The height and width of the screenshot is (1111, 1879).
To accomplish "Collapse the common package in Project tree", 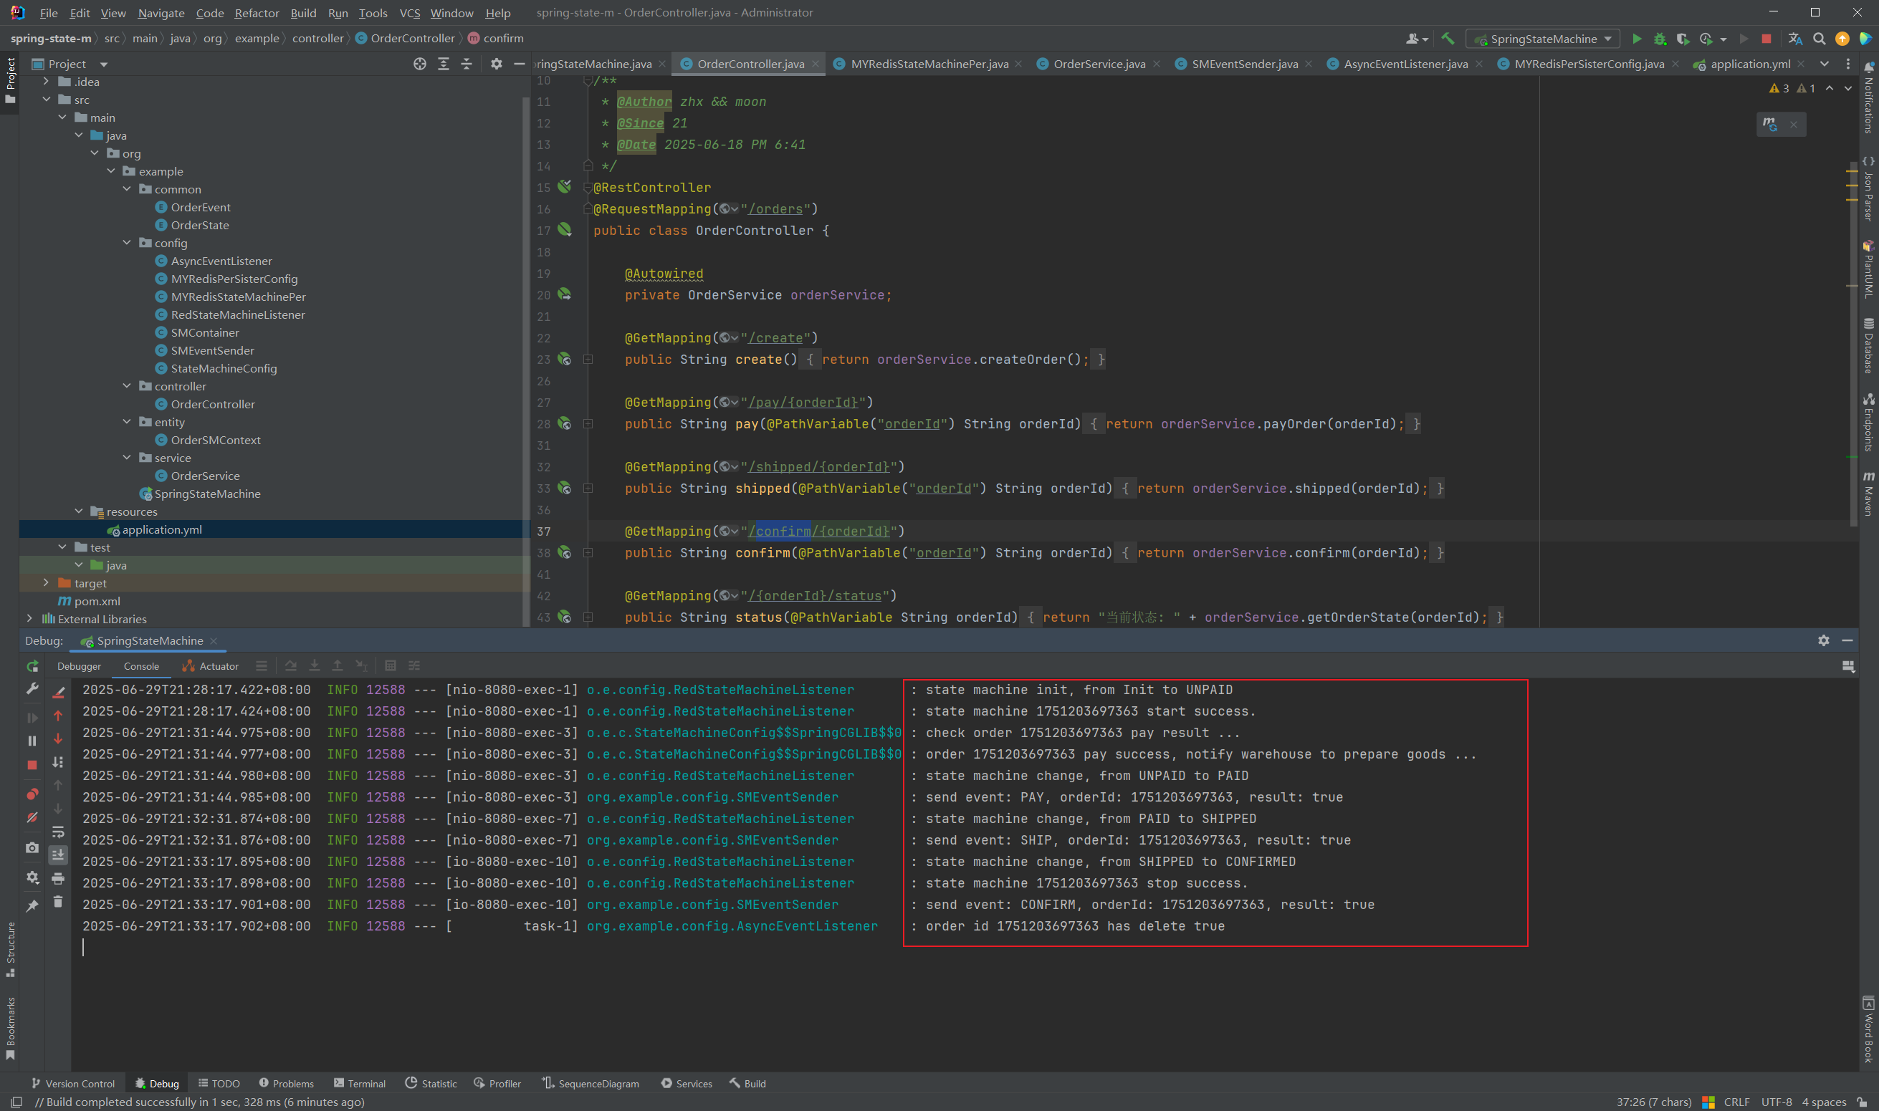I will (127, 189).
